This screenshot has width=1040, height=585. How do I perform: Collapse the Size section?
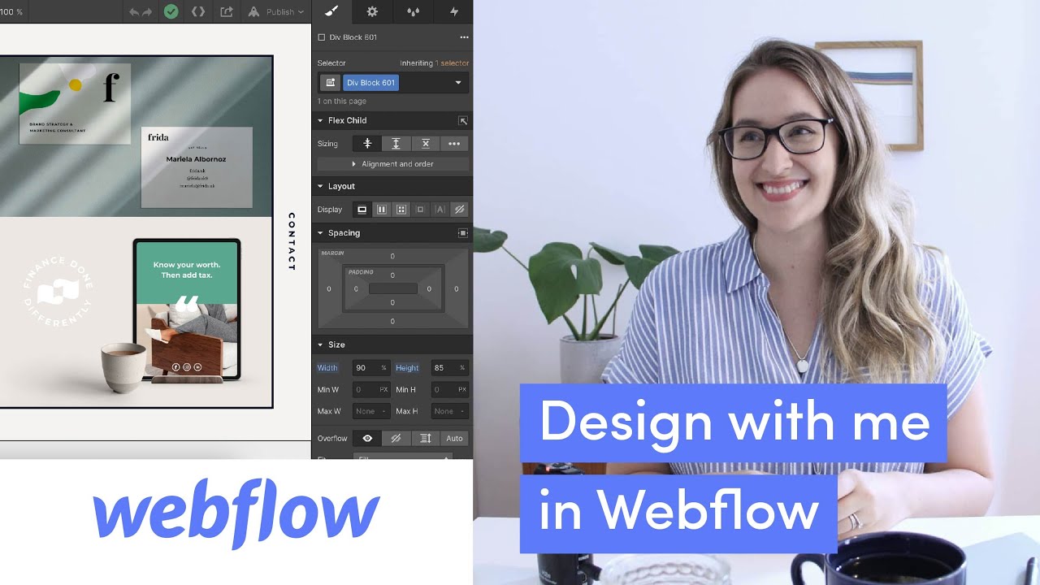point(320,344)
